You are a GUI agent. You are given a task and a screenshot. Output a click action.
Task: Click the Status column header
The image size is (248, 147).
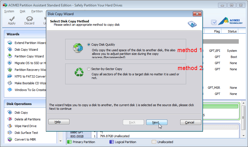tap(232, 31)
